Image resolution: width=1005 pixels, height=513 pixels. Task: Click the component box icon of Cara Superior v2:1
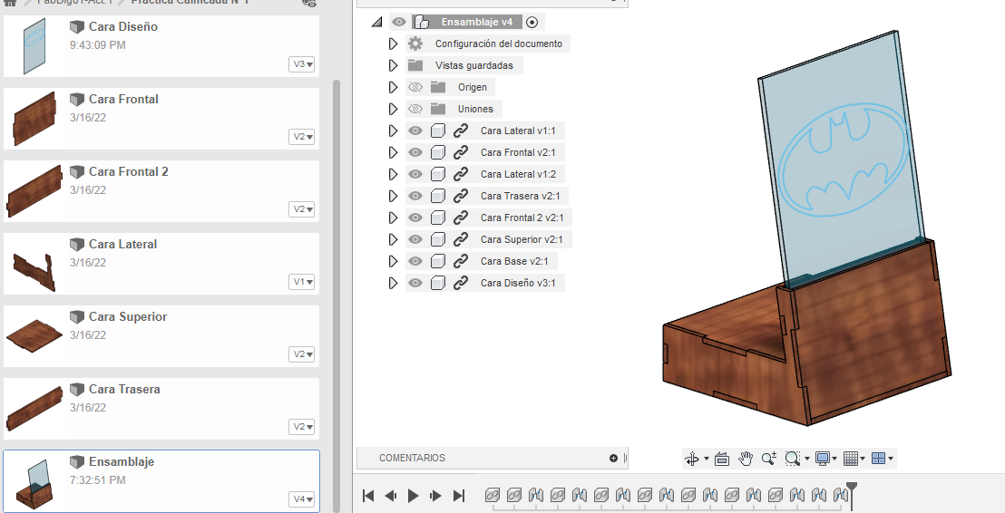coord(438,239)
